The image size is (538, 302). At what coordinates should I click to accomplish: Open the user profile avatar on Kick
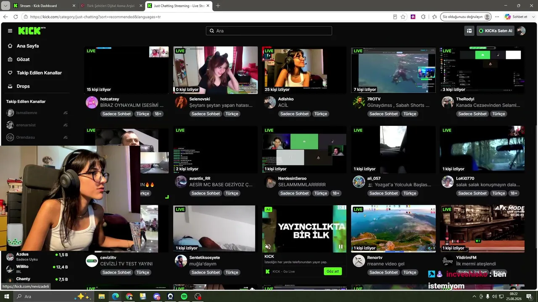point(521,31)
